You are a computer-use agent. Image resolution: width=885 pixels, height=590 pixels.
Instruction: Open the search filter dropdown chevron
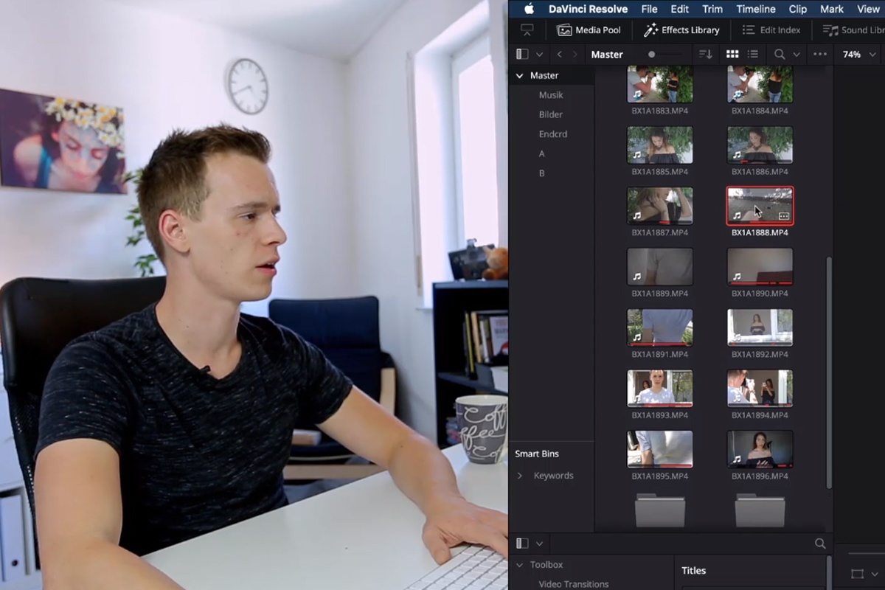(796, 55)
